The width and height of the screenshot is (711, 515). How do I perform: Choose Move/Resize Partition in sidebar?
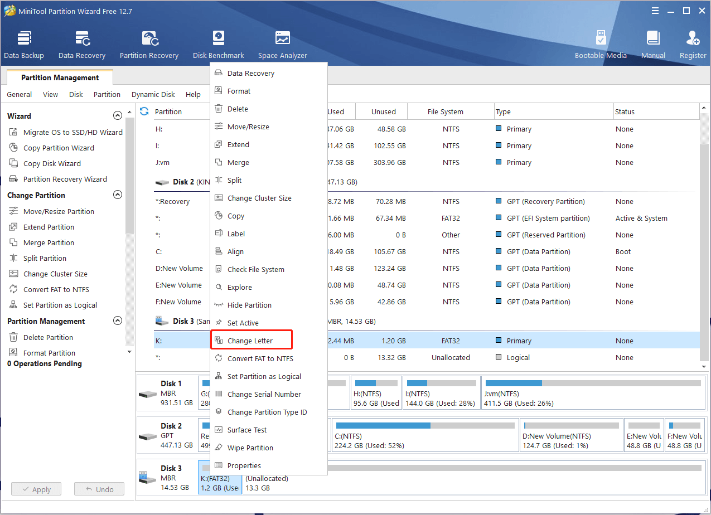(x=52, y=212)
